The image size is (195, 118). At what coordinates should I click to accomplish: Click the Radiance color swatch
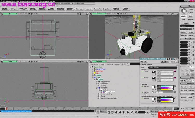153,99
